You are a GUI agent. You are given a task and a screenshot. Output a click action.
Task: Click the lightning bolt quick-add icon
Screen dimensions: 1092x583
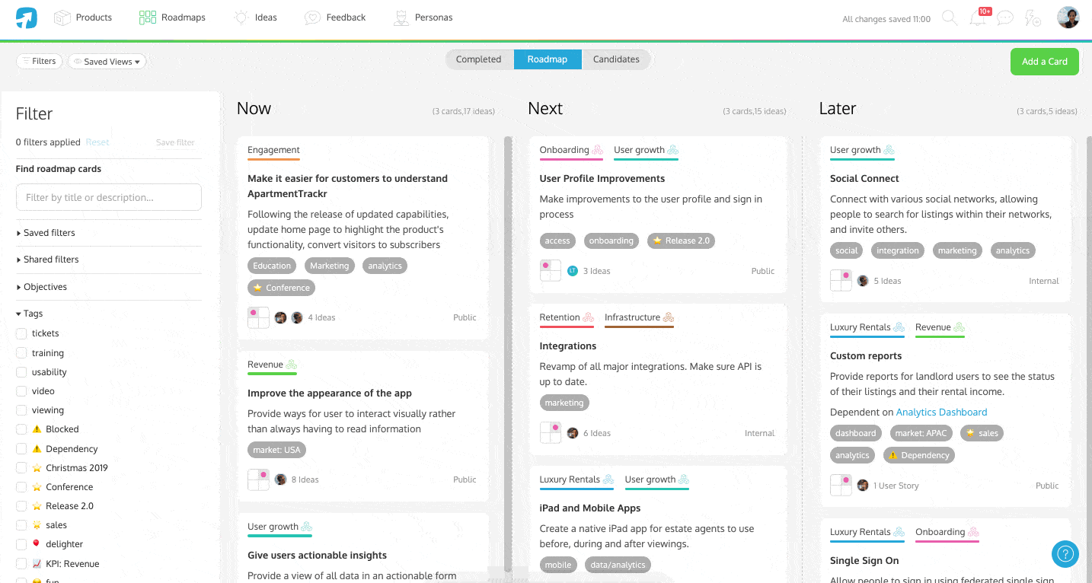coord(1033,18)
